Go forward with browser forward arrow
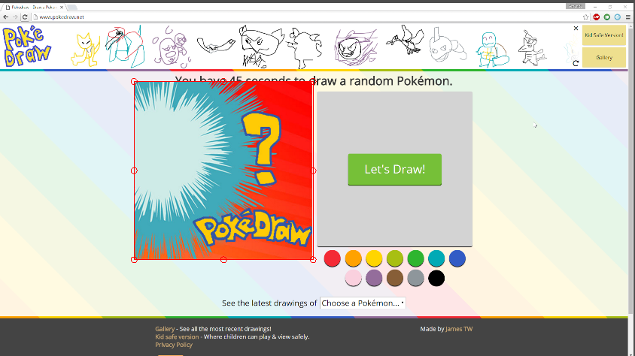Image resolution: width=635 pixels, height=356 pixels. coord(15,17)
